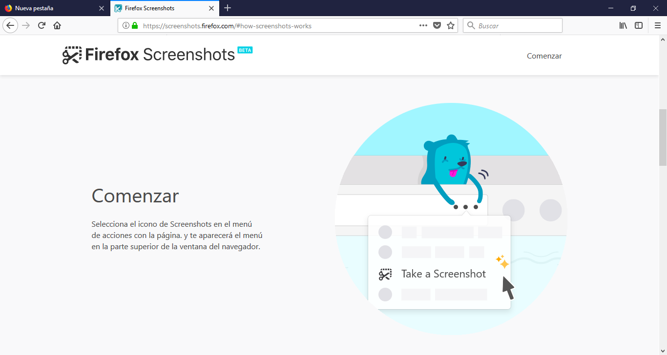Reload the current page

42,25
